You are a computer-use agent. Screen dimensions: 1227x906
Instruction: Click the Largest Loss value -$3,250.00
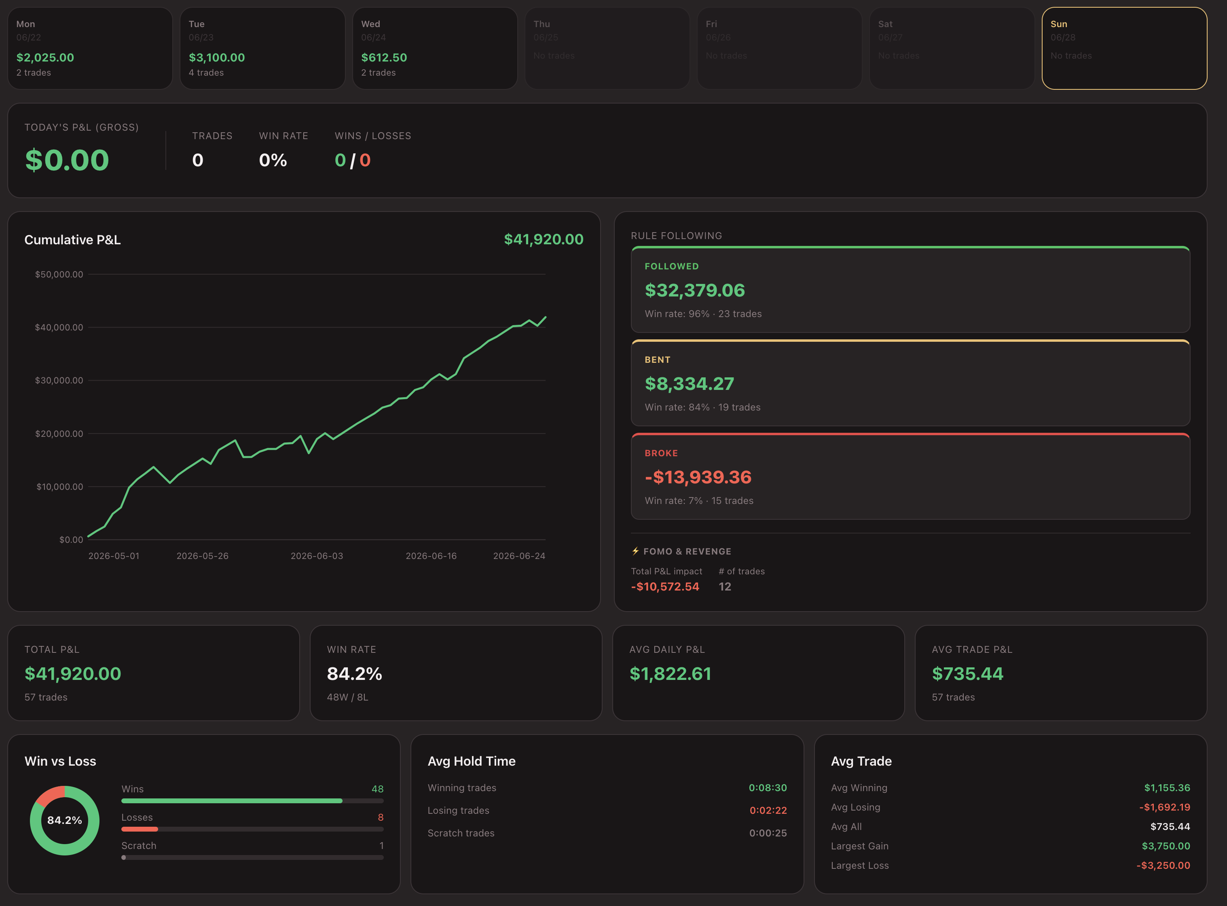tap(1164, 866)
